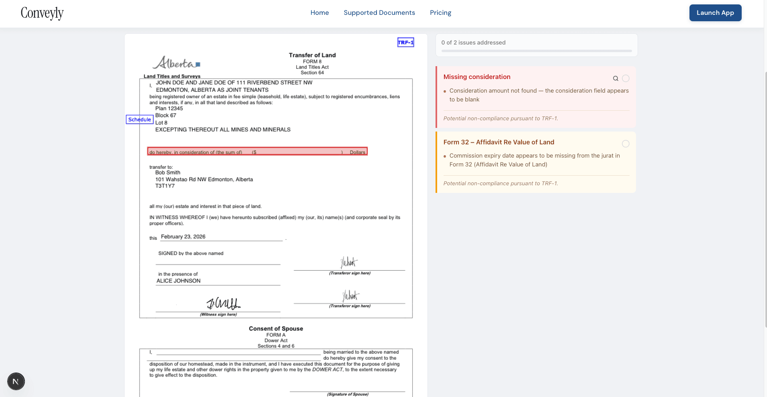Click the red highlighted consideration field
Image resolution: width=767 pixels, height=397 pixels.
coord(257,151)
